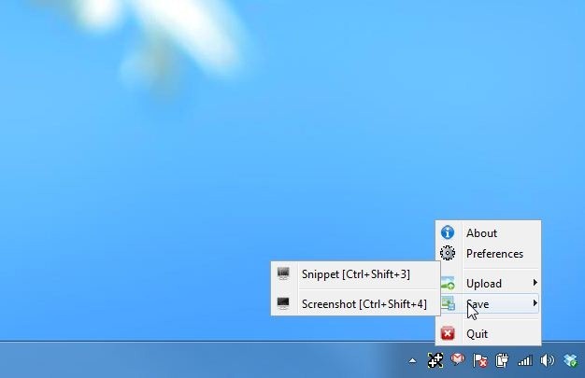This screenshot has width=585, height=378.
Task: Click the screenshot tool crosshair tray icon
Action: click(x=435, y=360)
